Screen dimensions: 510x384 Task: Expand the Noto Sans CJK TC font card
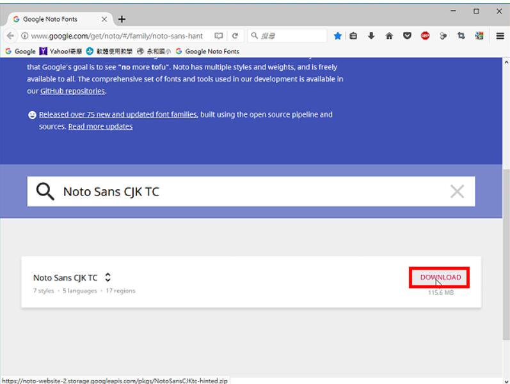pyautogui.click(x=108, y=277)
